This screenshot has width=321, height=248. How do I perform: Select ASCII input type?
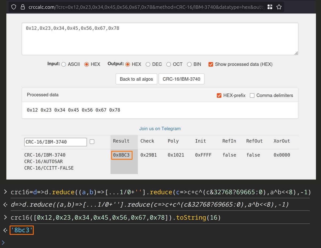pos(64,64)
